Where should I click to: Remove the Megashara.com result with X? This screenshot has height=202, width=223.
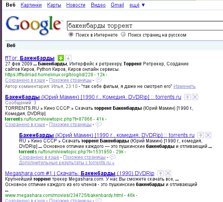[168, 173]
